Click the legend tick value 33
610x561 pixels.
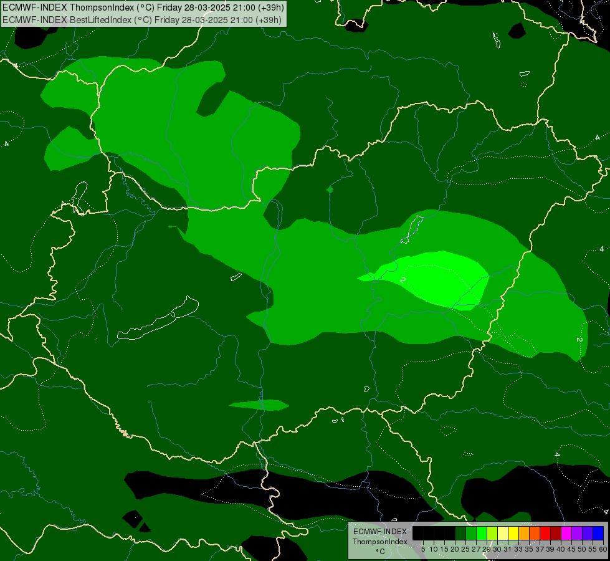click(x=518, y=549)
